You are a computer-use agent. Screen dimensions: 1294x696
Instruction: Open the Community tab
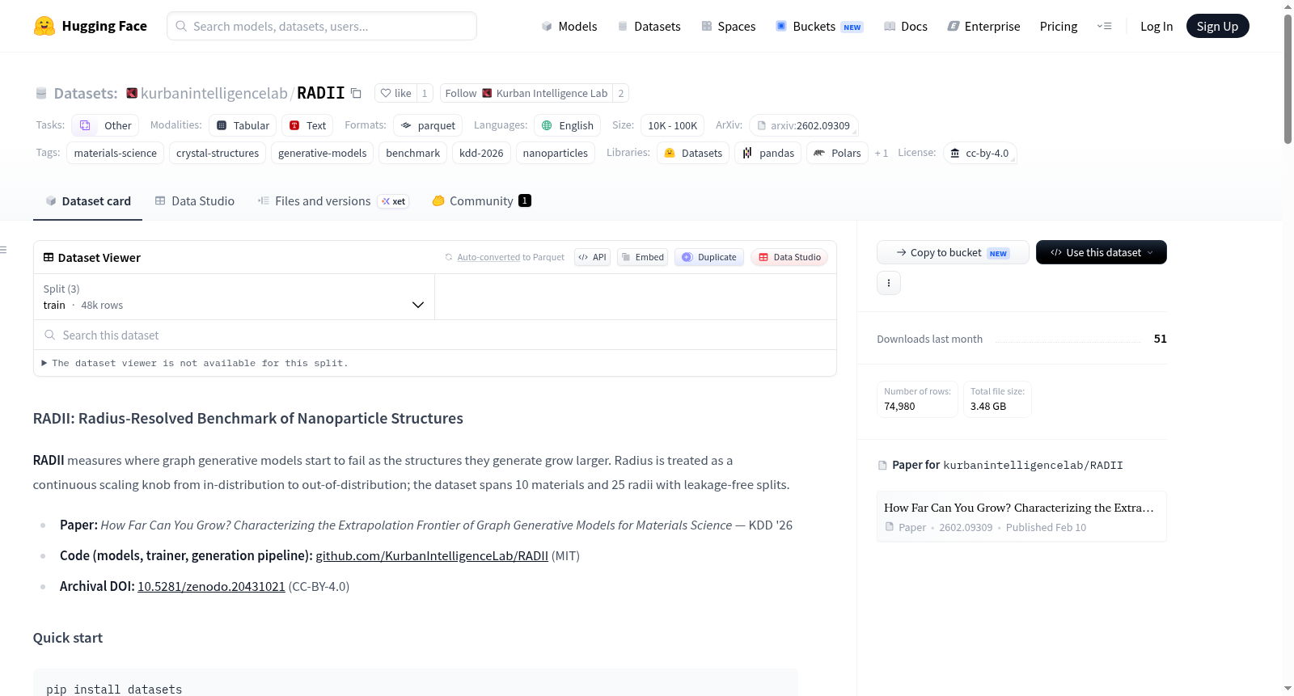point(481,201)
